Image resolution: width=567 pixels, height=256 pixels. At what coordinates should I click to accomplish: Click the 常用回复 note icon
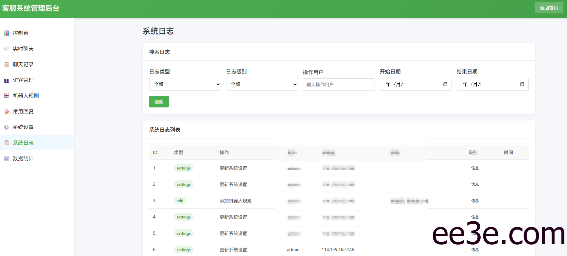click(x=7, y=112)
